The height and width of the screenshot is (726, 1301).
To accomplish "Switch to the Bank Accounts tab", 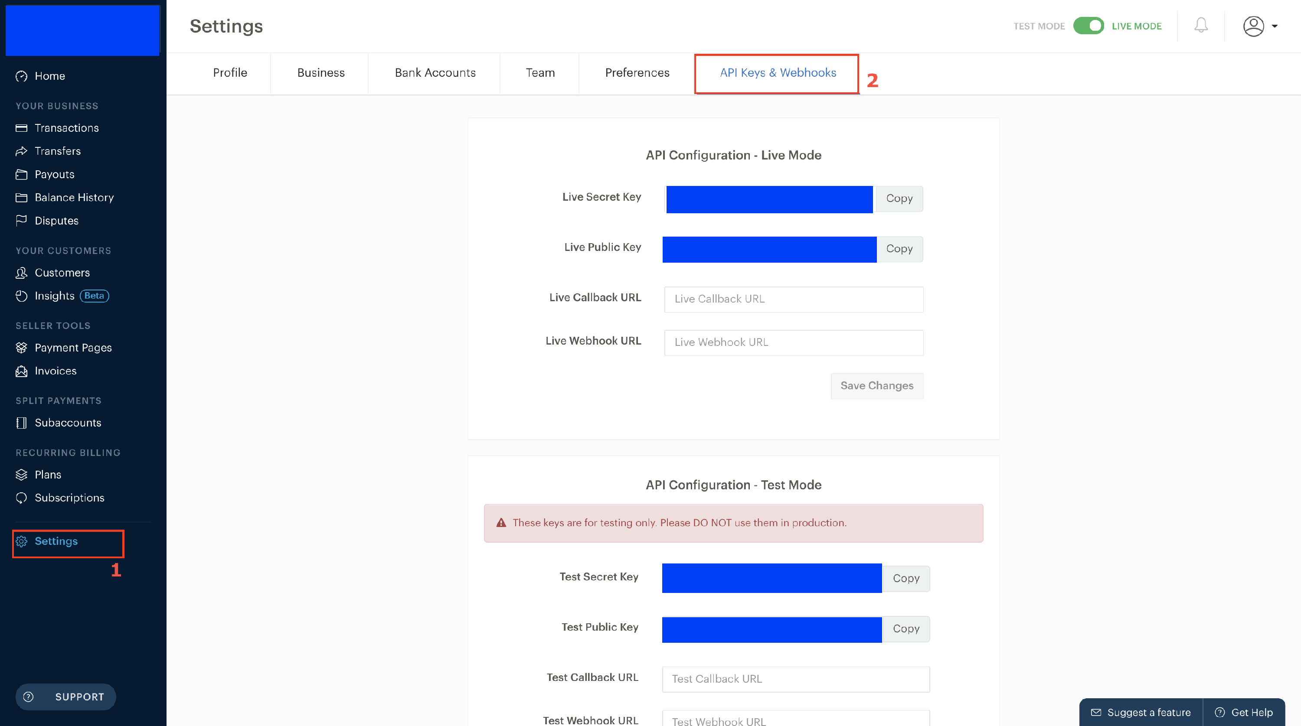I will coord(435,73).
